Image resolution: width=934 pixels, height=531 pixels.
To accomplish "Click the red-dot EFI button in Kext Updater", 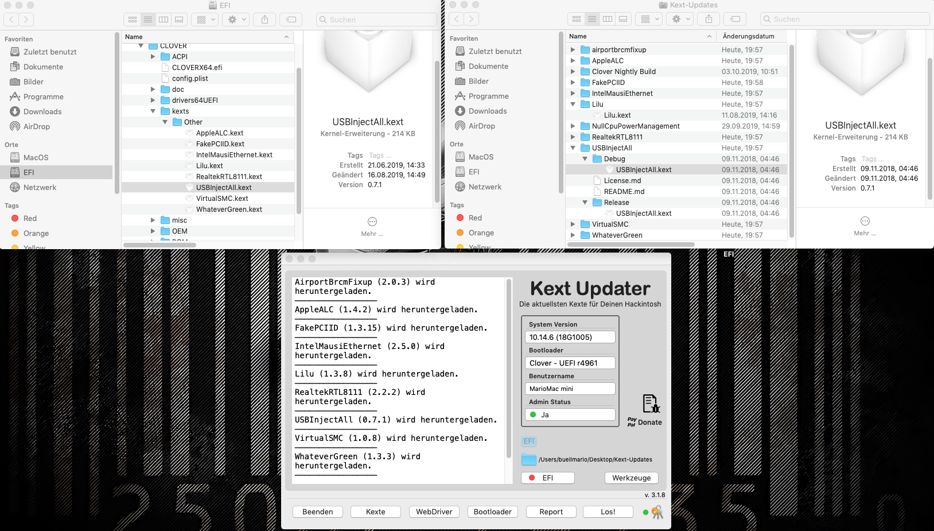I will (x=548, y=478).
